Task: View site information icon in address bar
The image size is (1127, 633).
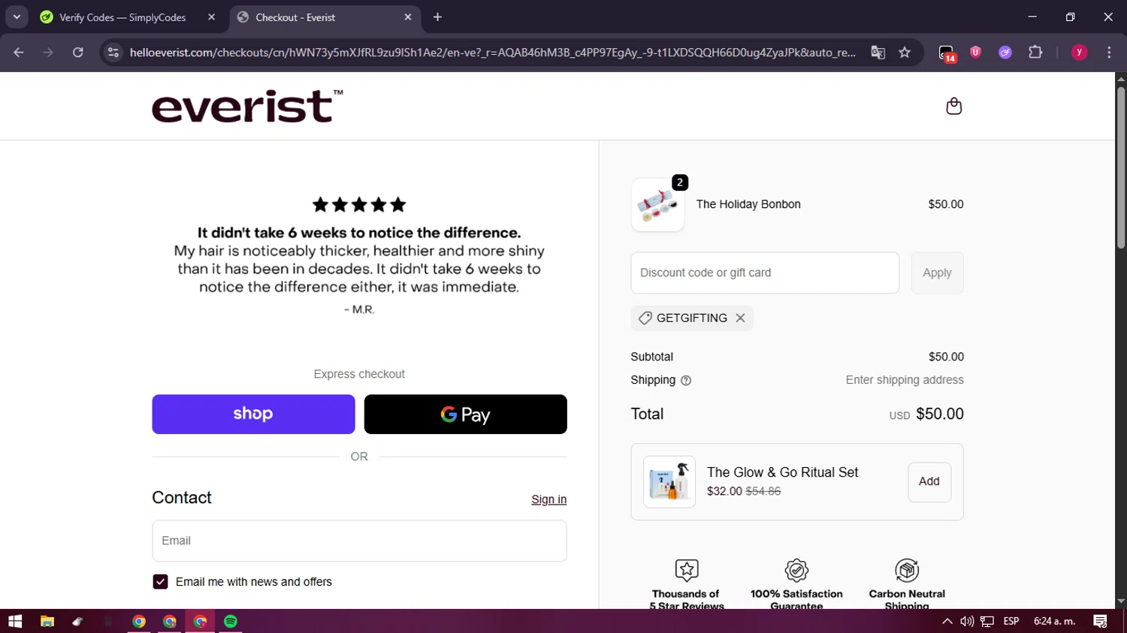Action: (x=113, y=53)
